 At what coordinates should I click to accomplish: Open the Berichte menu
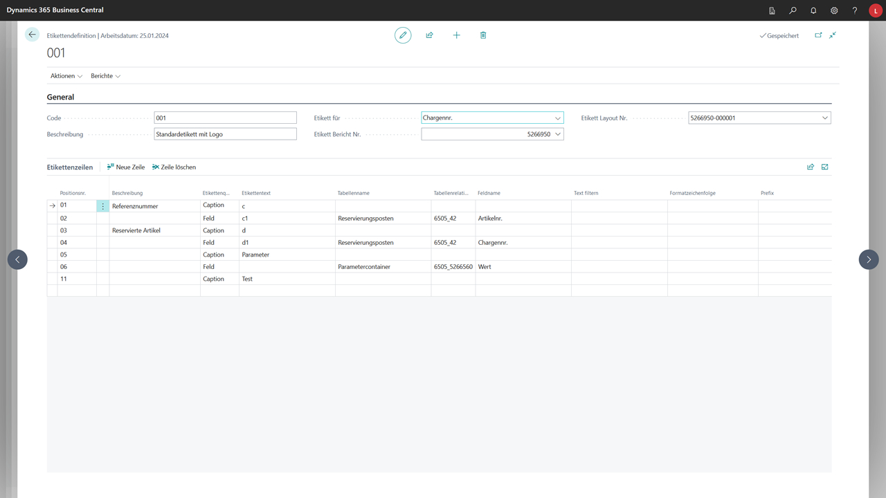click(105, 76)
